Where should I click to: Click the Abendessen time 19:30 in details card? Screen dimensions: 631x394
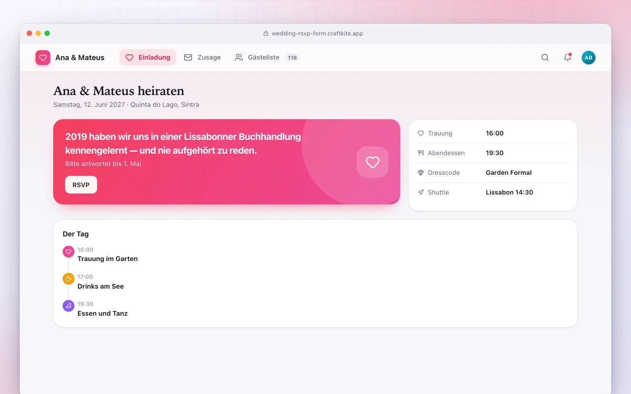pos(494,153)
